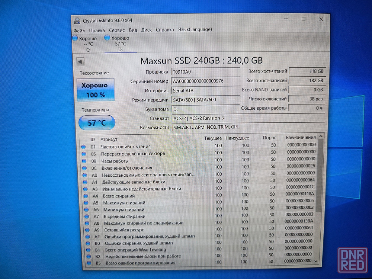Click status dot for B2 Недействительные блоки при работе
The width and height of the screenshot is (372, 279).
point(89,256)
